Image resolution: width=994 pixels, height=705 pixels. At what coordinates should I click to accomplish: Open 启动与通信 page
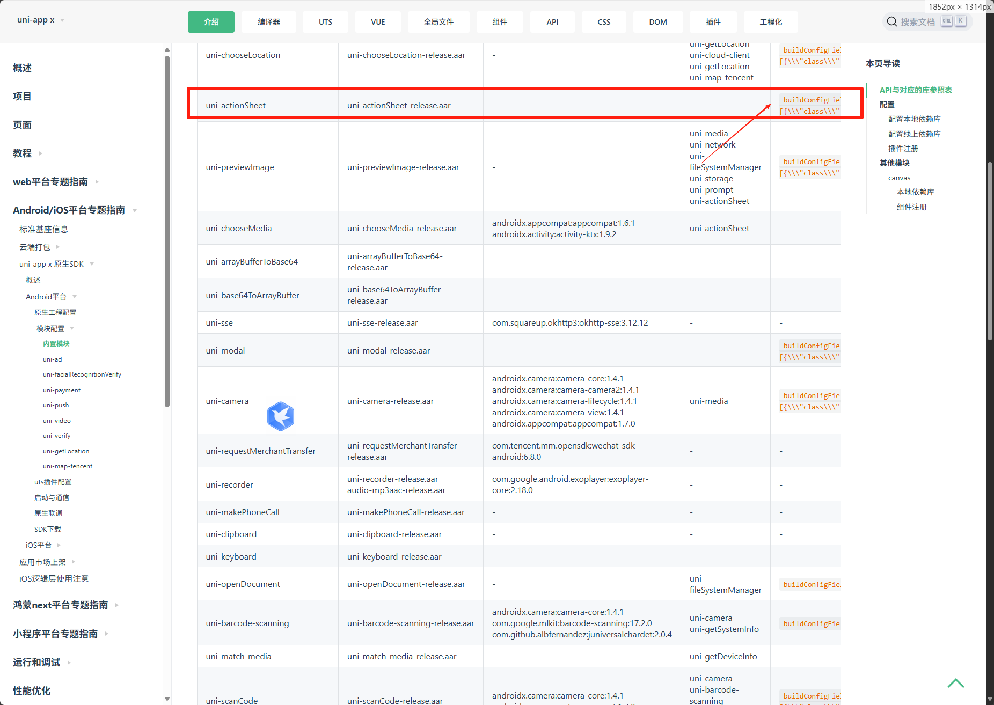click(52, 497)
